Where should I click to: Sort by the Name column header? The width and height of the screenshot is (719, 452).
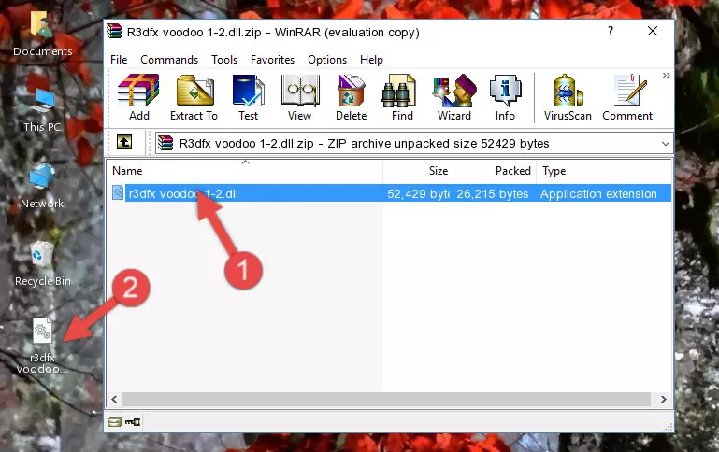[x=245, y=171]
